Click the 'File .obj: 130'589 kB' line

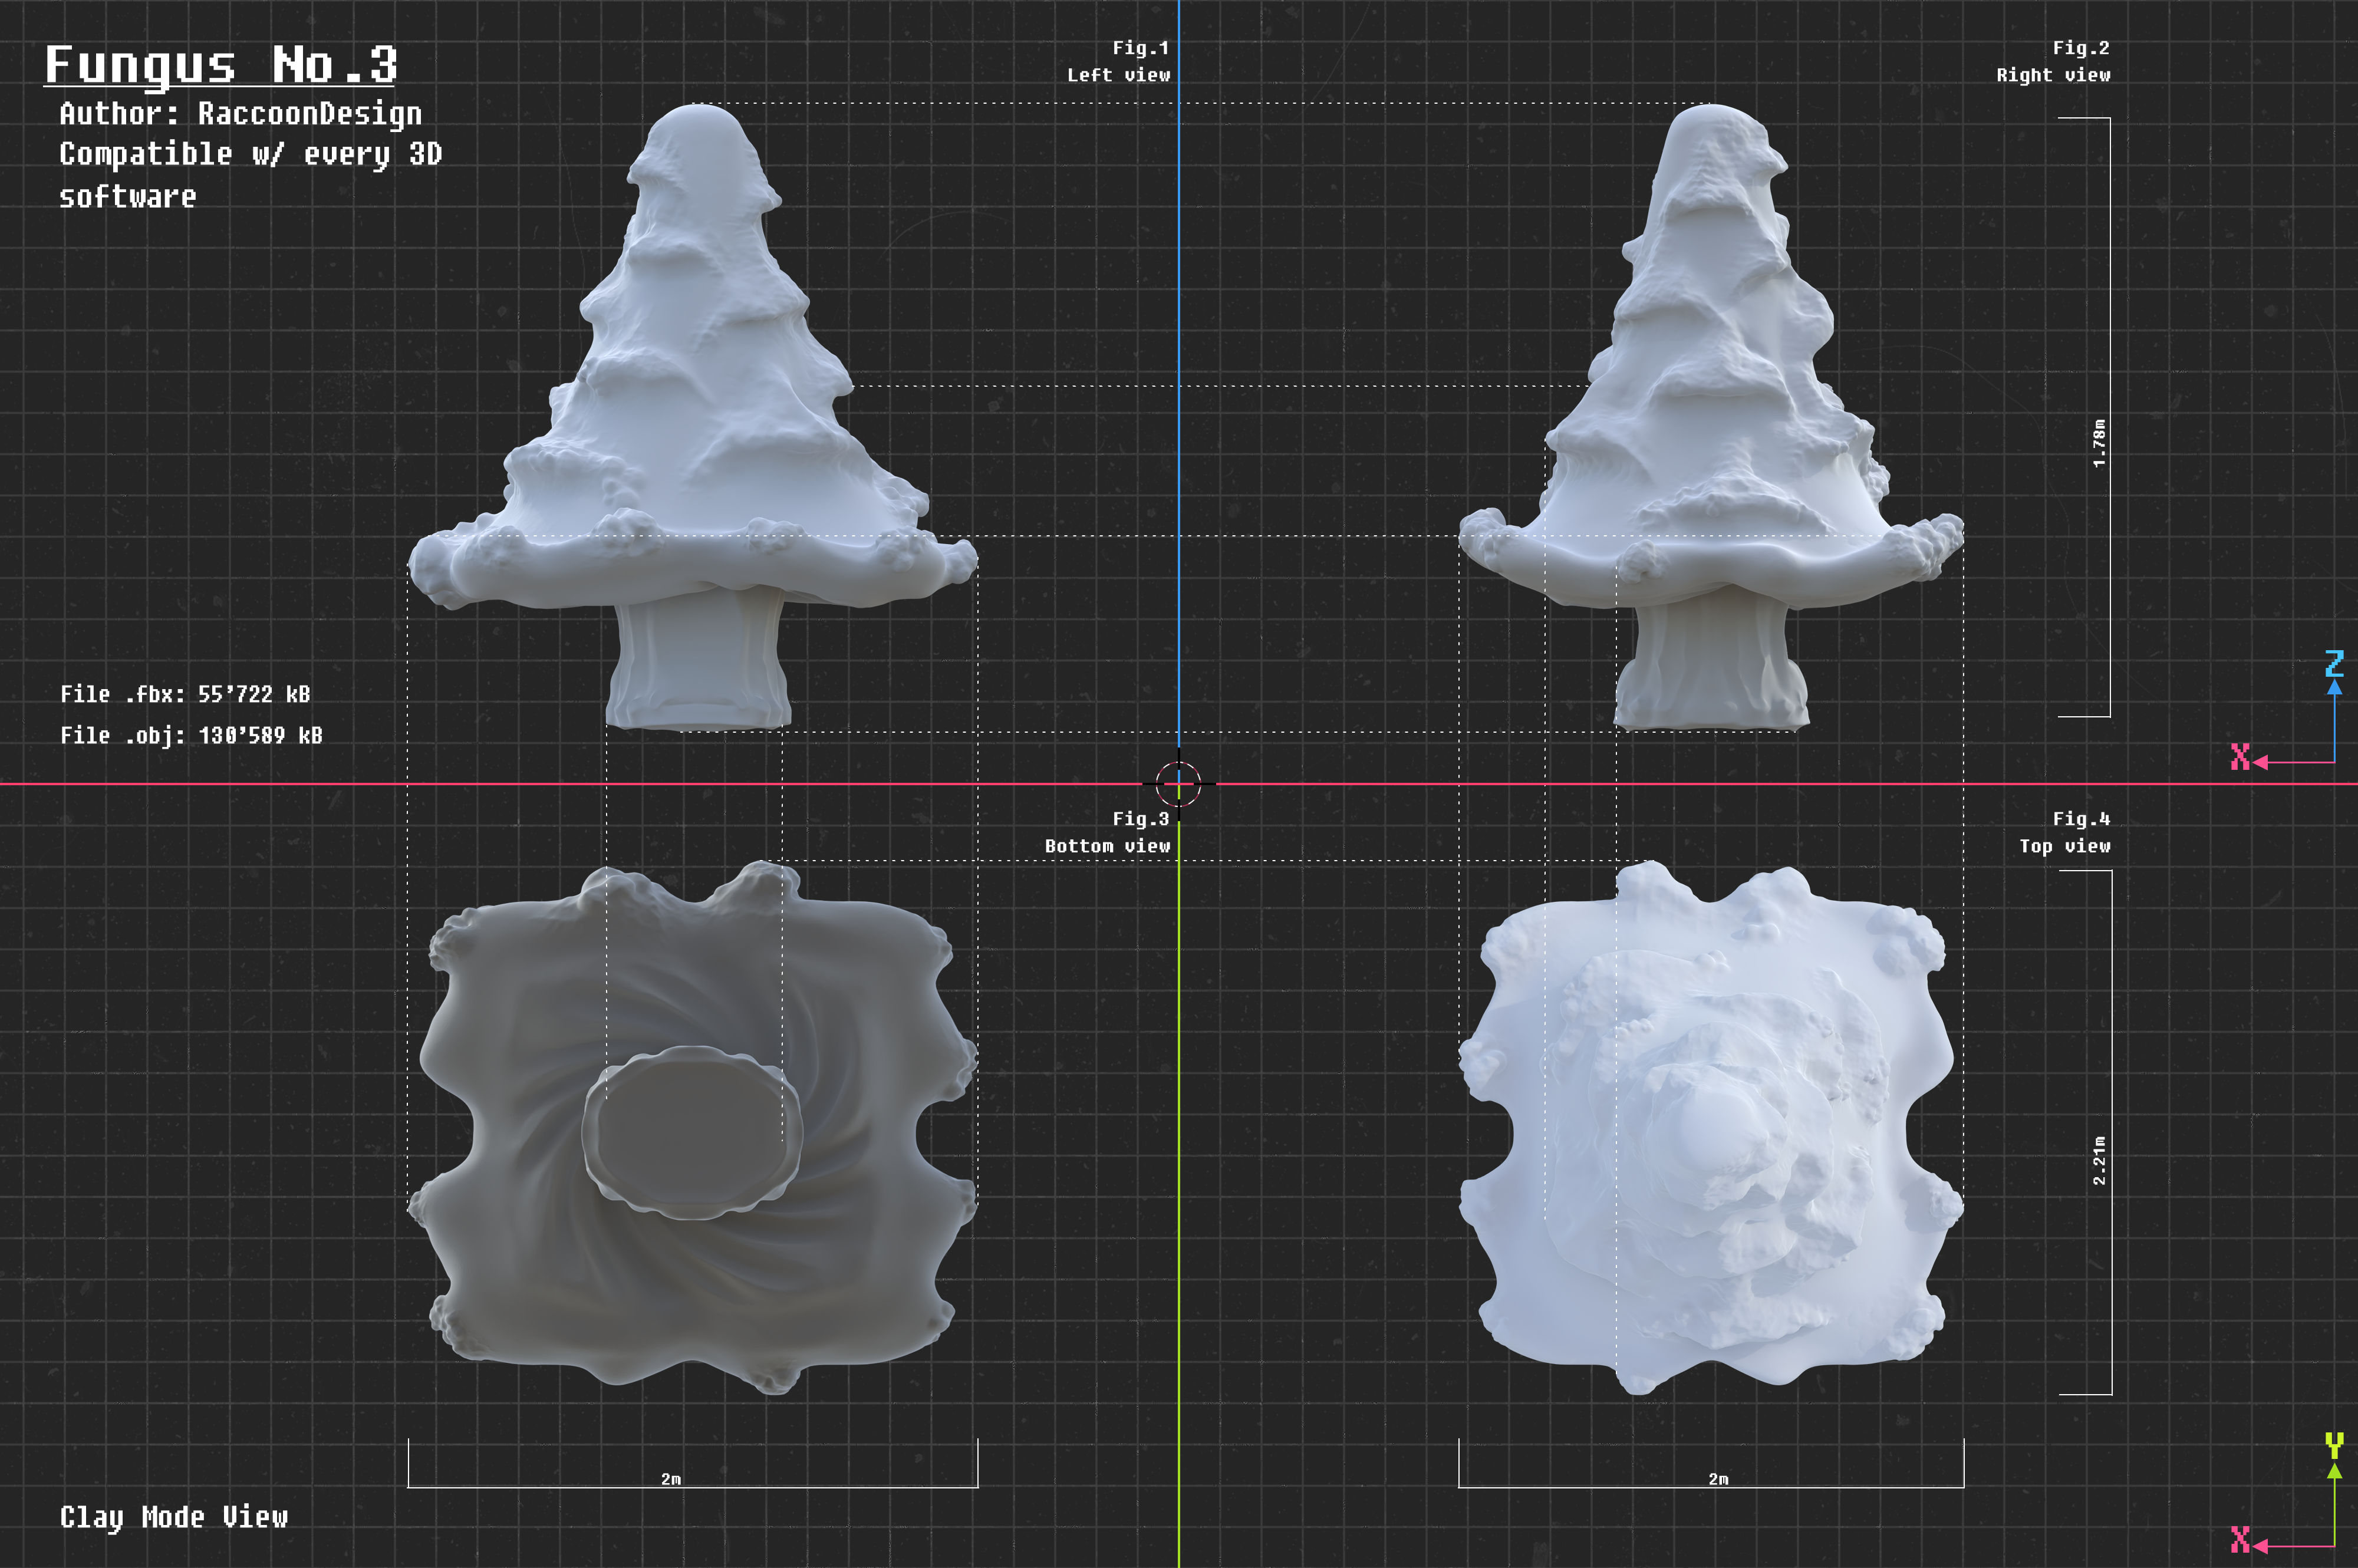pos(191,735)
